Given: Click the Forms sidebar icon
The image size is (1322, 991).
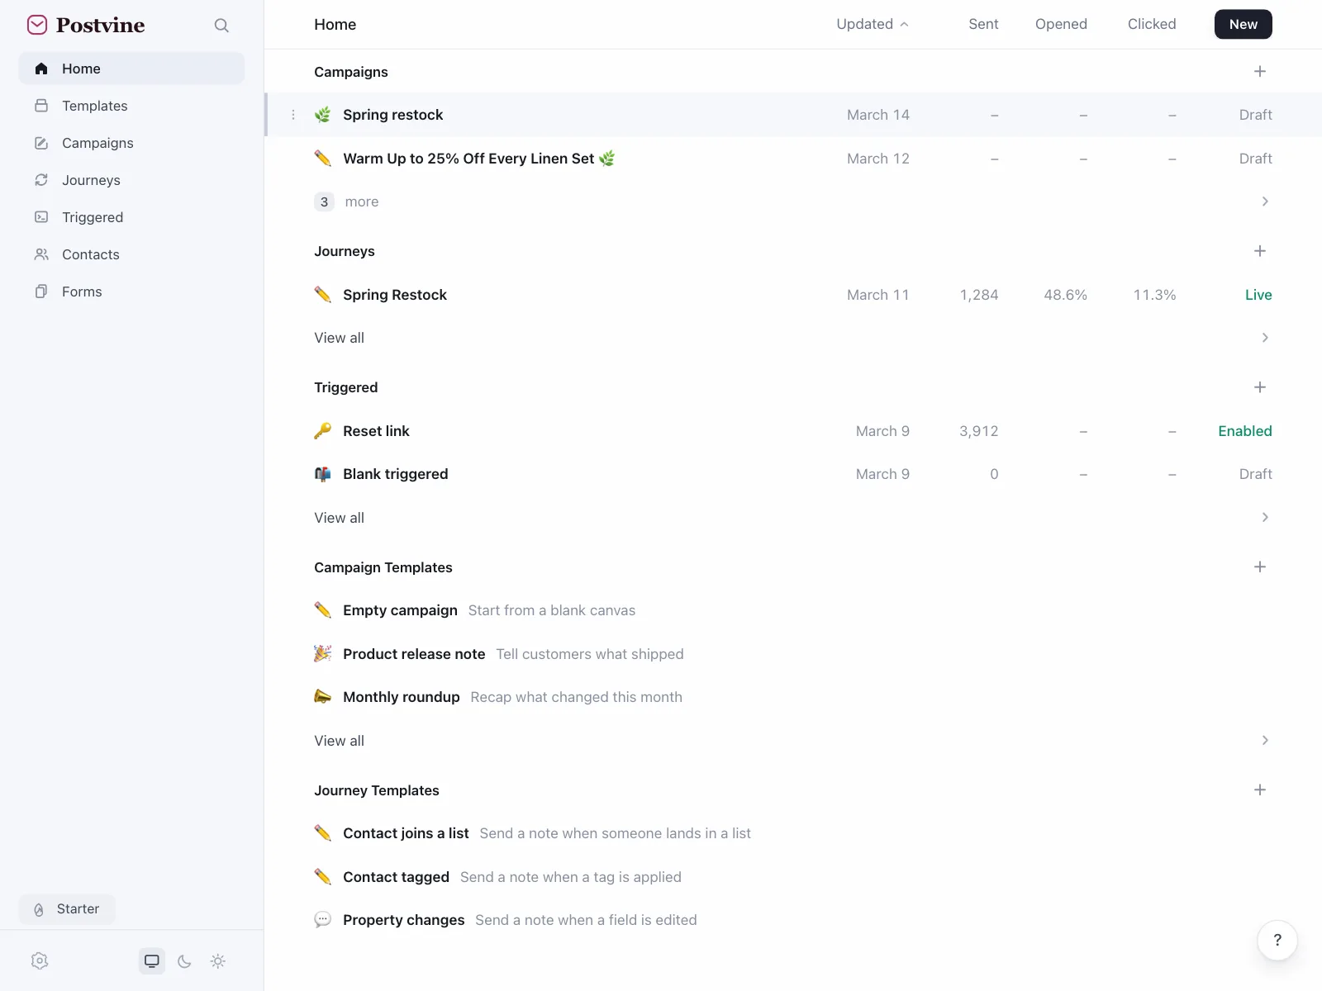Looking at the screenshot, I should pyautogui.click(x=41, y=292).
